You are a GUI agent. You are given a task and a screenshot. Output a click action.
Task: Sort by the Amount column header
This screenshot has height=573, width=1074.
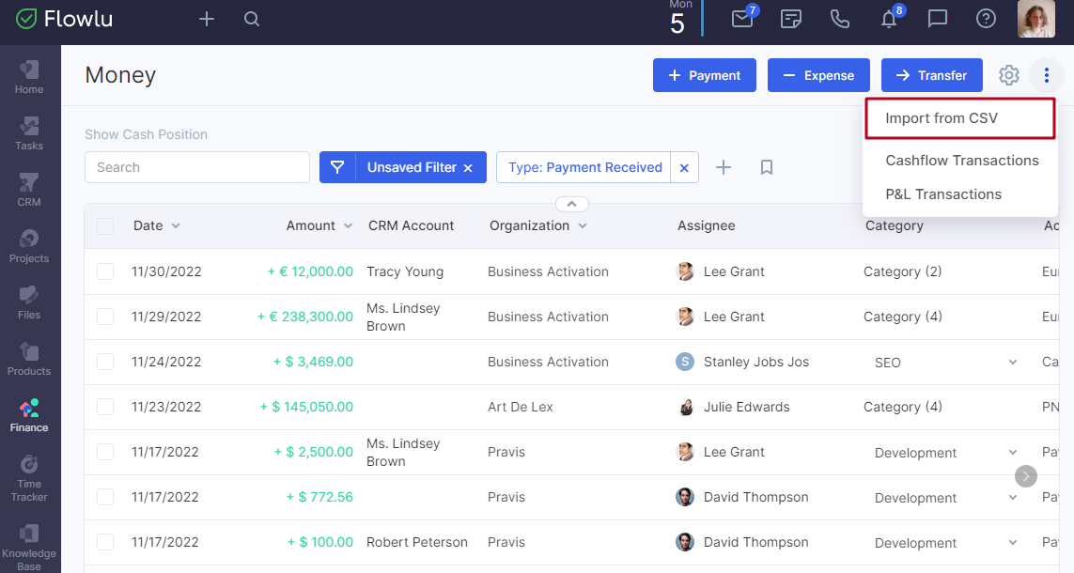tap(319, 226)
